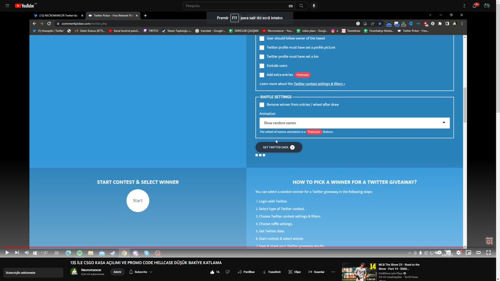This screenshot has width=500, height=281.
Task: Open a new Chrome tab with plus
Action: [x=145, y=15]
